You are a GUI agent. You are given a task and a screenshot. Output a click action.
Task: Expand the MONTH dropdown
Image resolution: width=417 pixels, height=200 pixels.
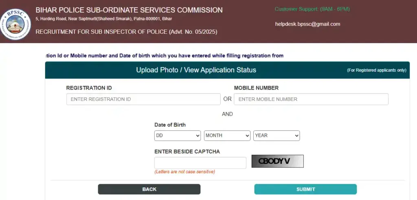(x=227, y=136)
